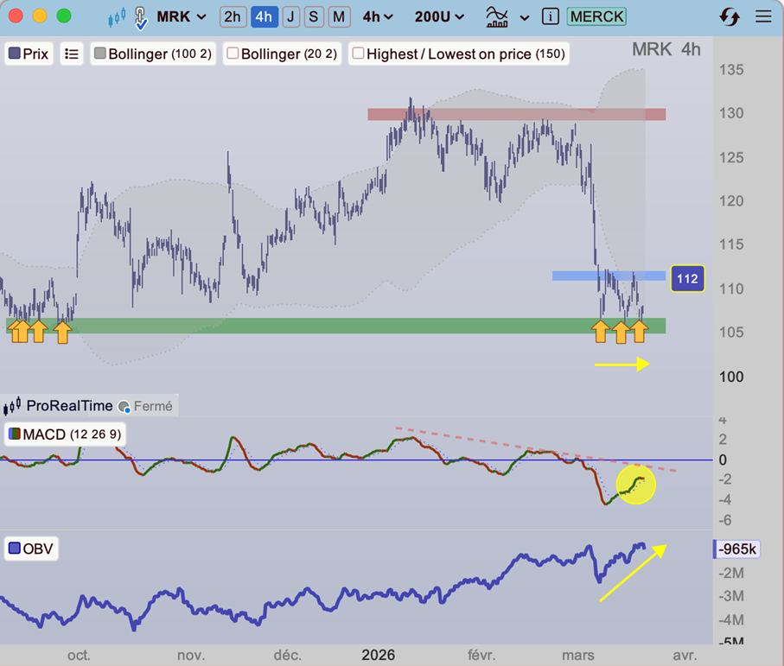
Task: Open the hamburger menu icon
Action: (763, 17)
